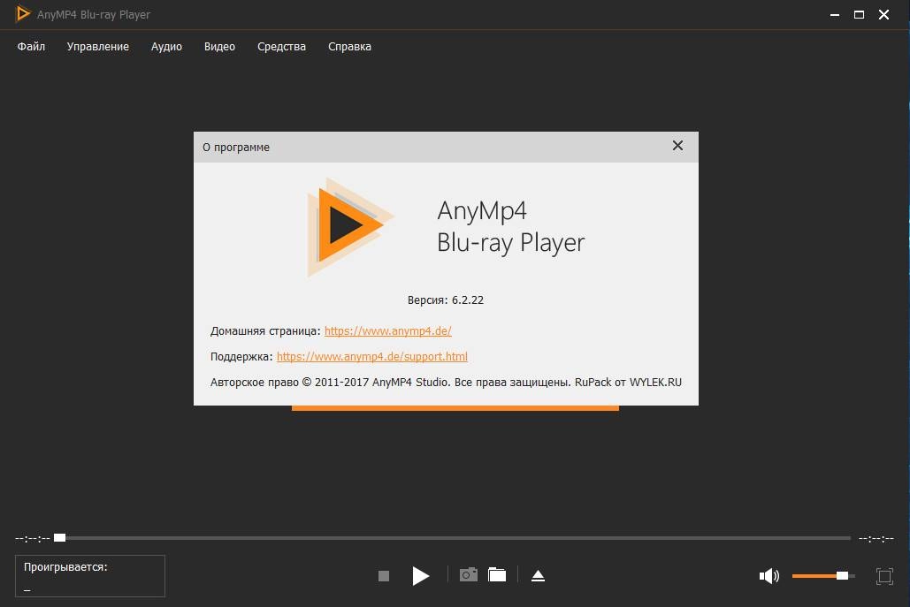
Task: Click the Авторское право copyright line
Action: [446, 382]
